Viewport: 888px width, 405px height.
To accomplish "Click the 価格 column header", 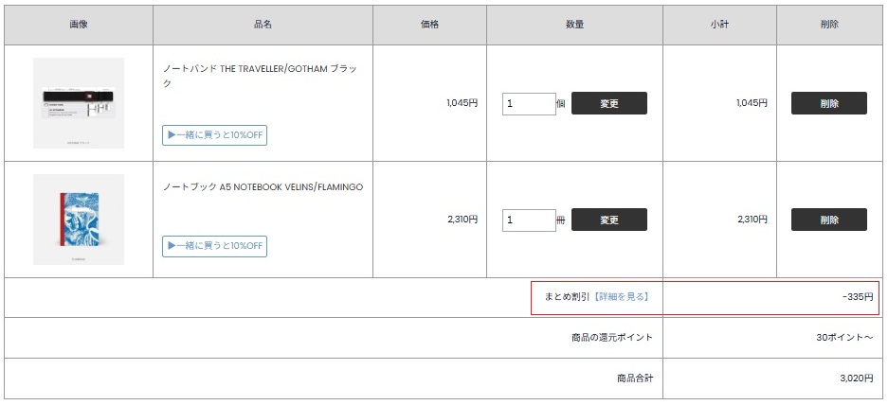I will pyautogui.click(x=429, y=25).
